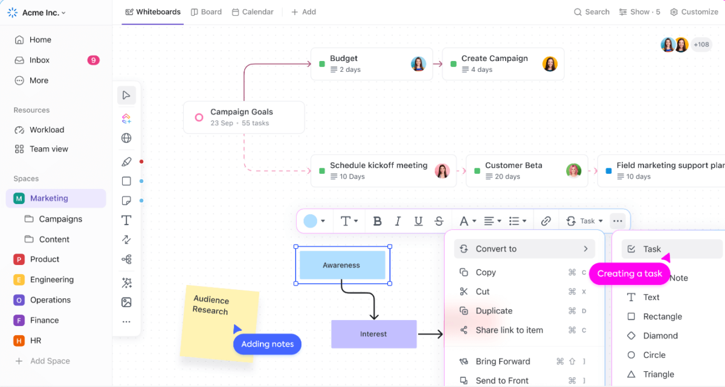Expand the Convert to submenu

524,249
